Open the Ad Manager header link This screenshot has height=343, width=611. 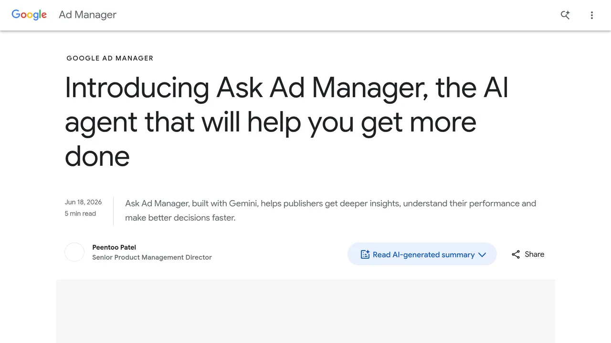(x=87, y=15)
